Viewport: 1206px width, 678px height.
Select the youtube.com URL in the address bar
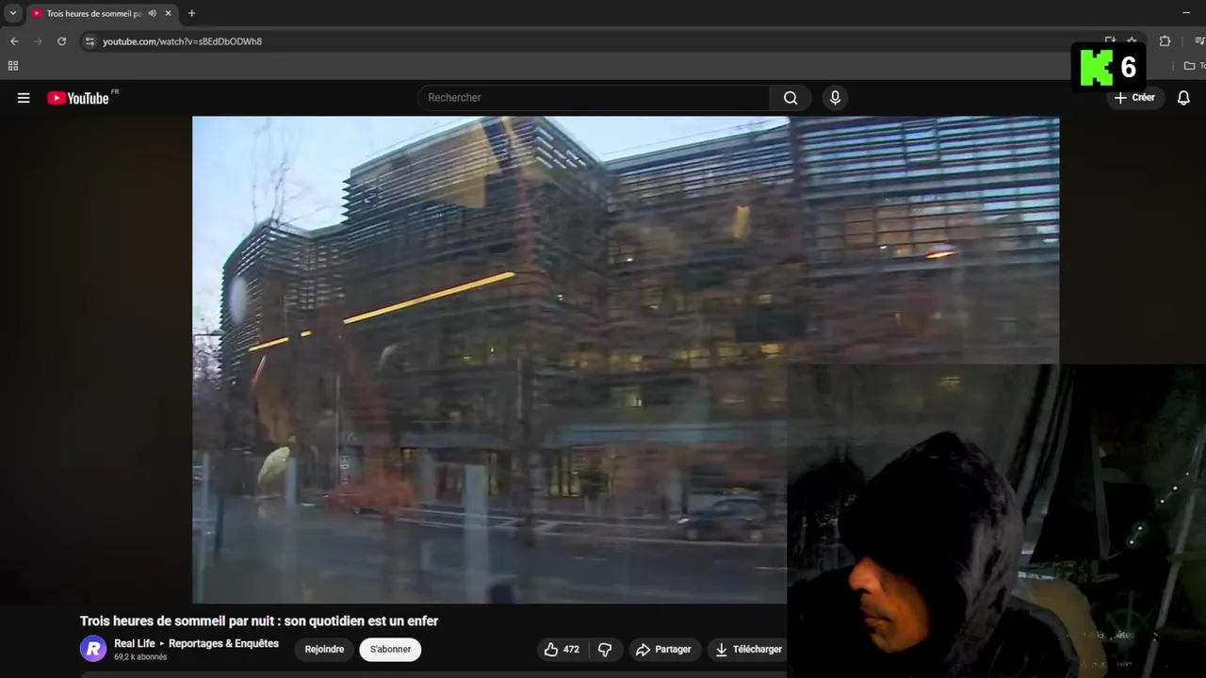(182, 41)
